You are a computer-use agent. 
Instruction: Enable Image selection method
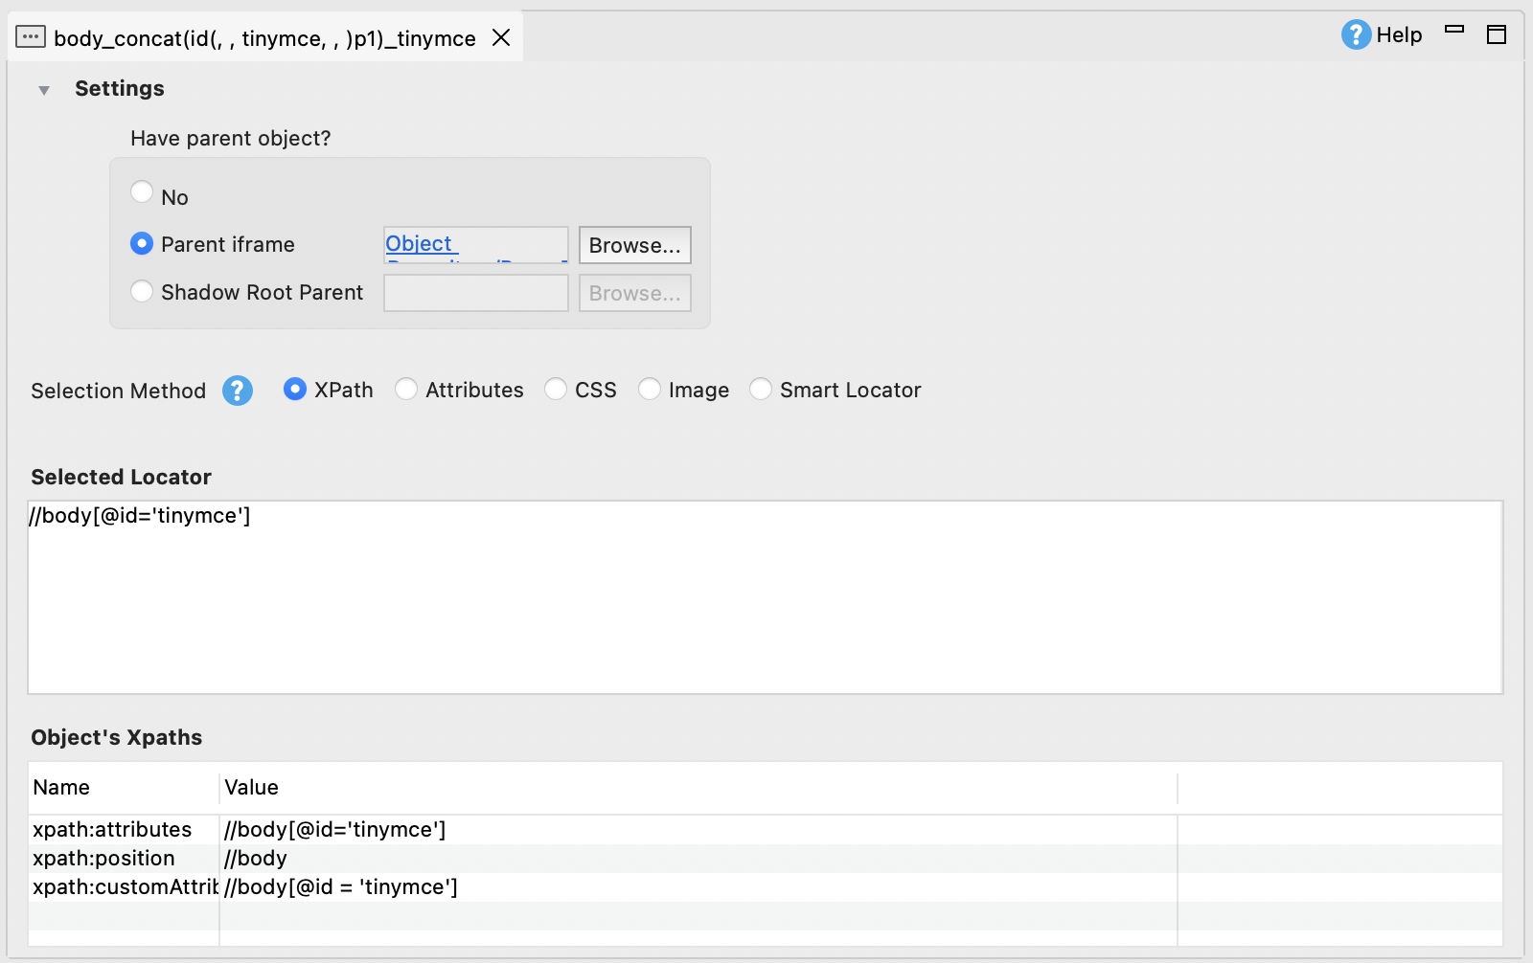[652, 389]
